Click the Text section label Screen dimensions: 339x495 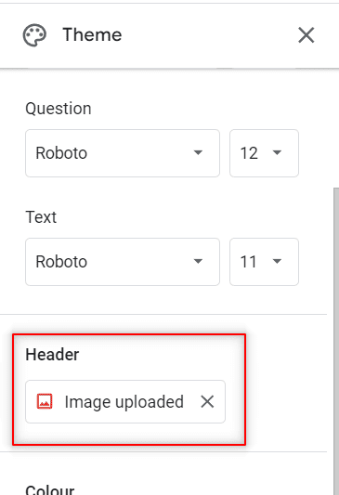point(41,217)
